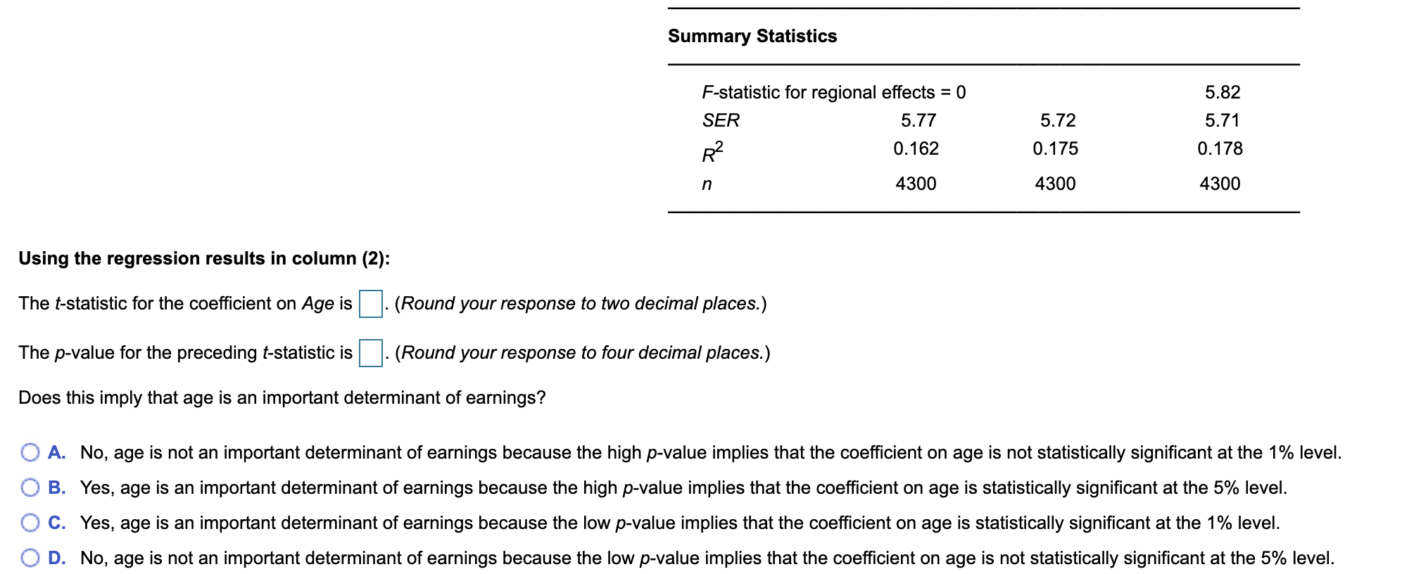Select answer choice A radio button
Viewport: 1402px width, 574px height.
click(x=31, y=452)
